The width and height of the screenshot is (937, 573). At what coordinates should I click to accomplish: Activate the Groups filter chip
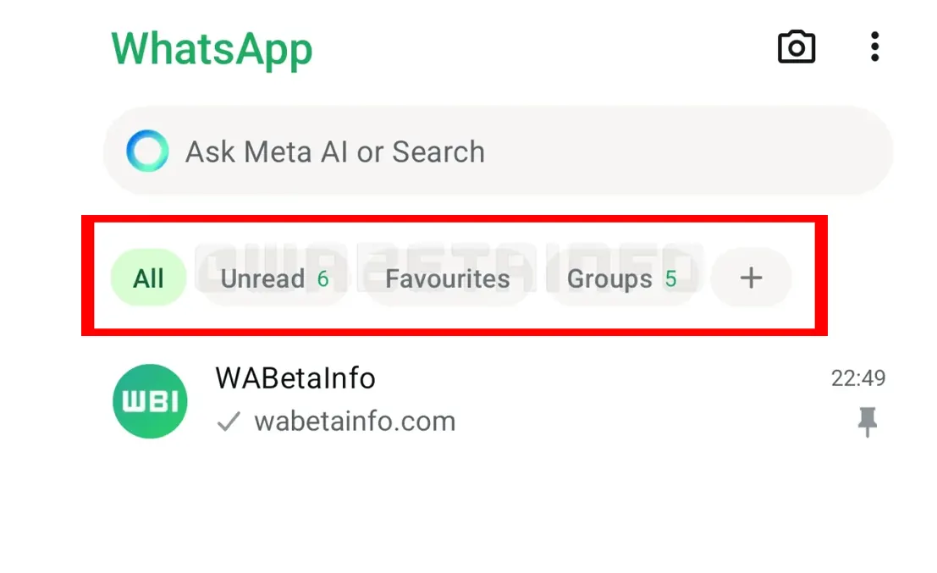tap(623, 278)
